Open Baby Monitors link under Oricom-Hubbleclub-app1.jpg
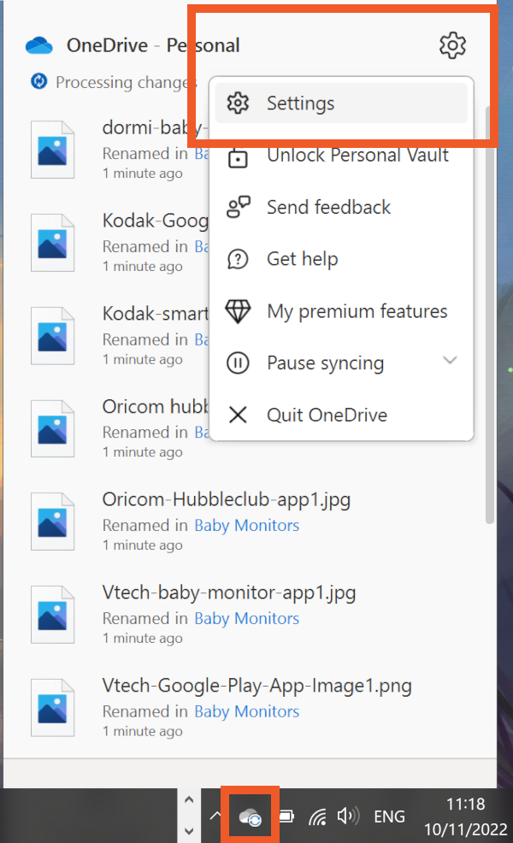The height and width of the screenshot is (843, 513). click(246, 526)
